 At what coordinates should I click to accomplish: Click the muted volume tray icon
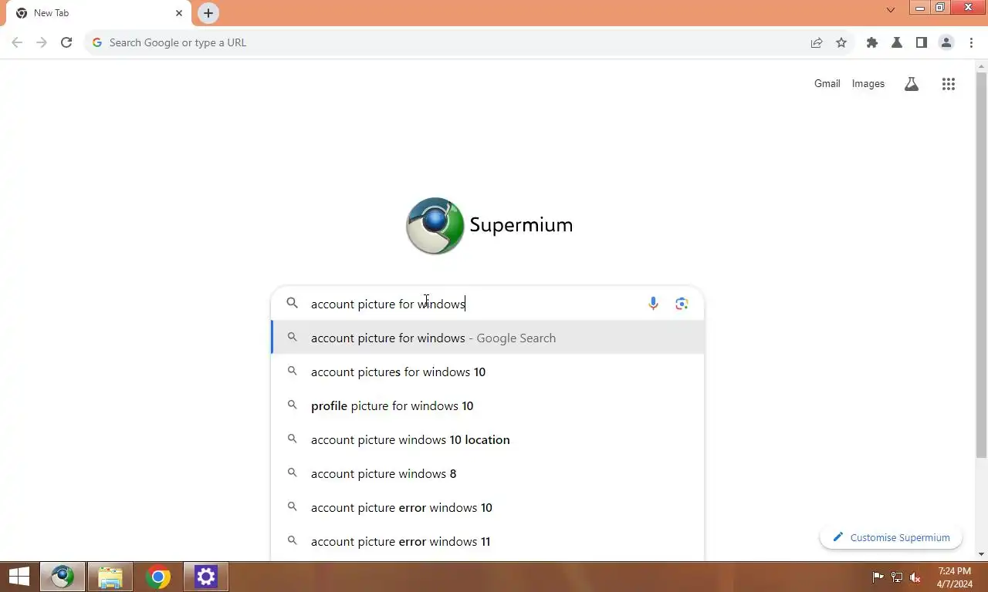pyautogui.click(x=915, y=577)
